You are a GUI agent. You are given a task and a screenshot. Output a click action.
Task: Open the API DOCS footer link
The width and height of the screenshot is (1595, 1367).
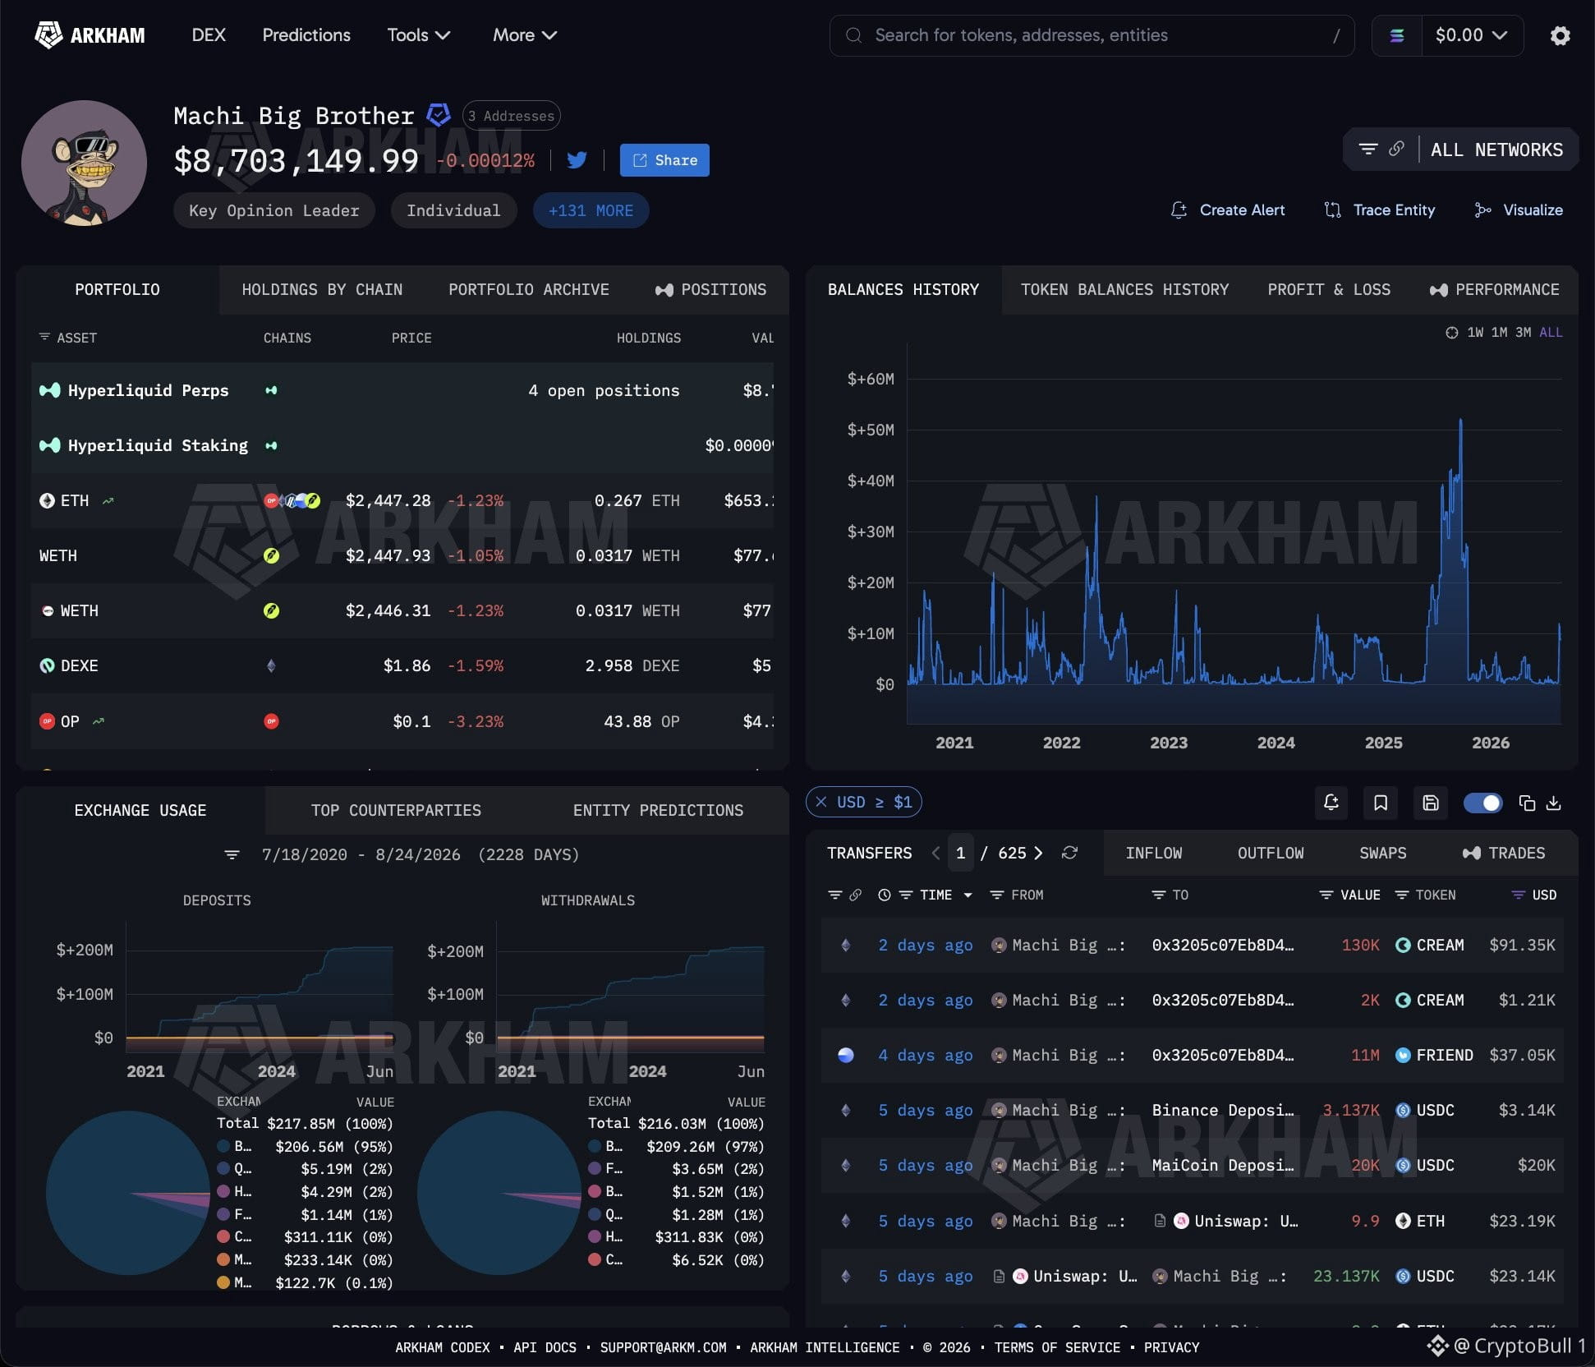pyautogui.click(x=545, y=1348)
